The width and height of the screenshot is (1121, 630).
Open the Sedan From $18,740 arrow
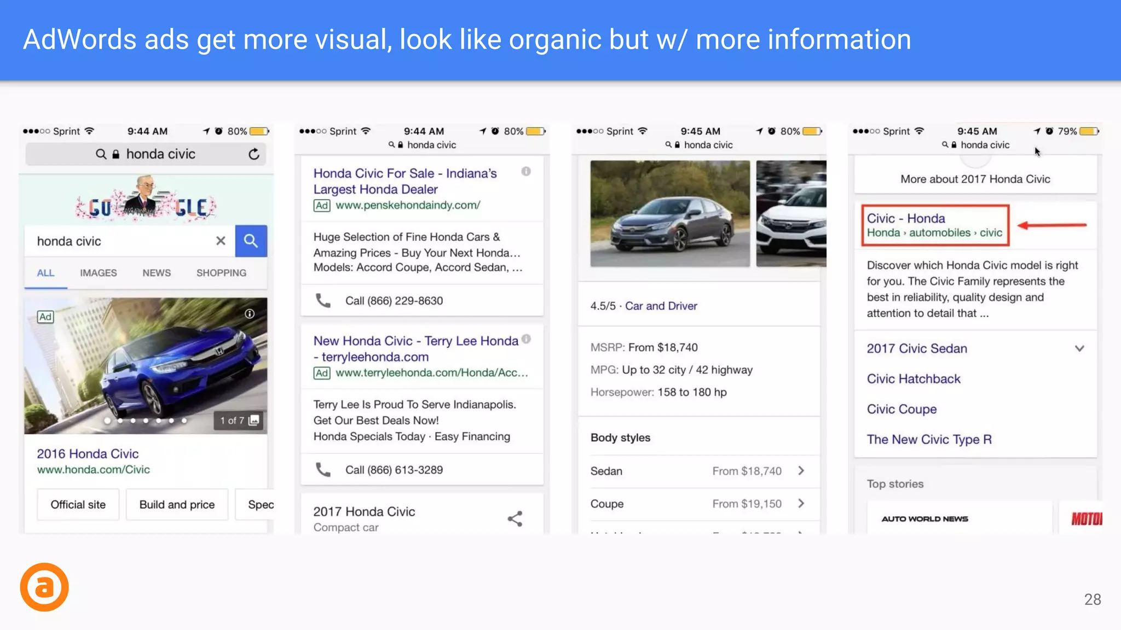tap(801, 471)
